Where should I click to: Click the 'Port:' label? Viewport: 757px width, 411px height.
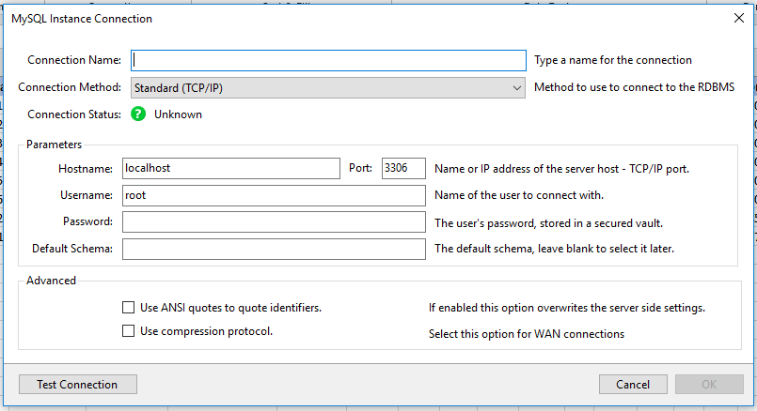361,168
